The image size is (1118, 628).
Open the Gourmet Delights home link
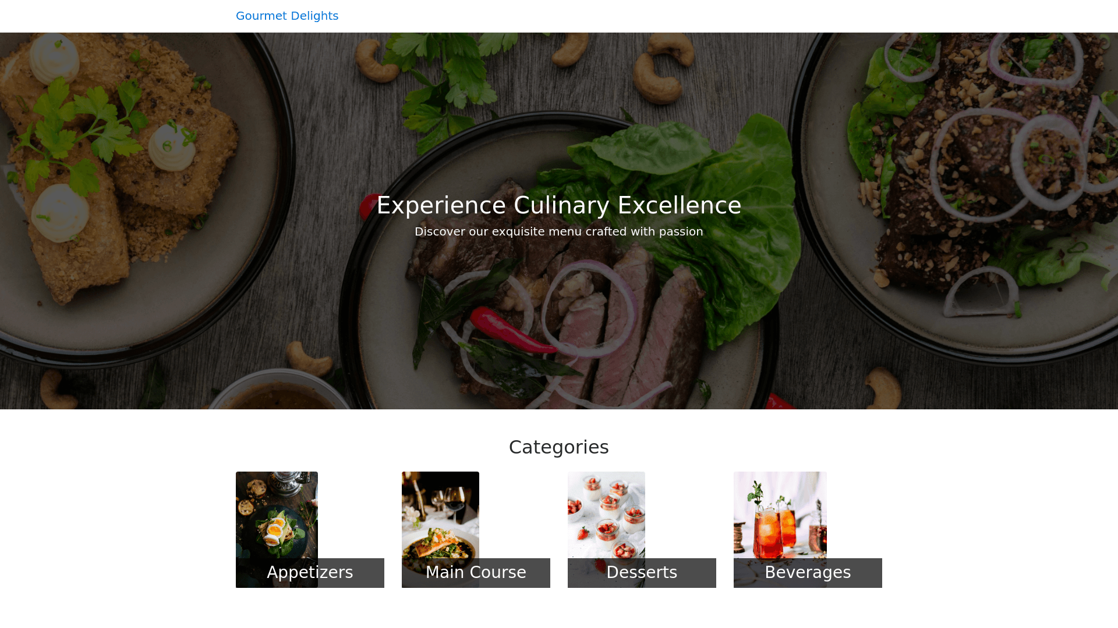287,16
